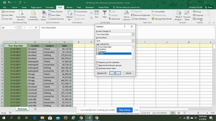Viewport: 216px width, 121px height.
Task: Click Remove All button
Action: [102, 73]
